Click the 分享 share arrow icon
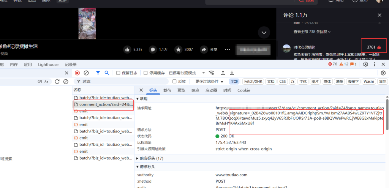Image resolution: width=389 pixels, height=188 pixels. pos(204,50)
